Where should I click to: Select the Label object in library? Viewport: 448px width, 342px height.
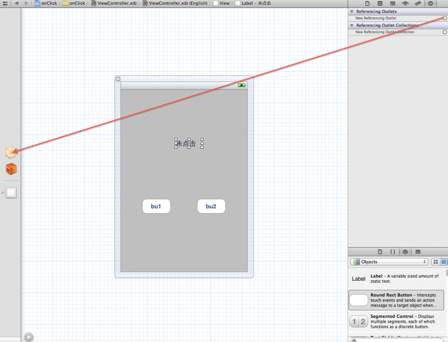[x=396, y=279]
